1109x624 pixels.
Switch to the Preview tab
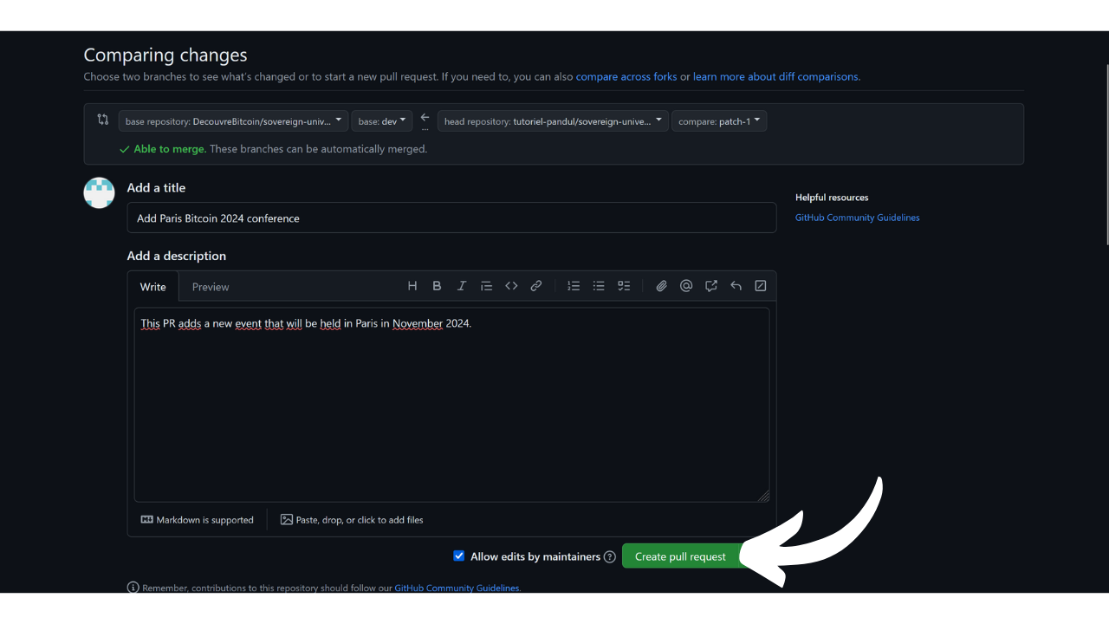[211, 287]
